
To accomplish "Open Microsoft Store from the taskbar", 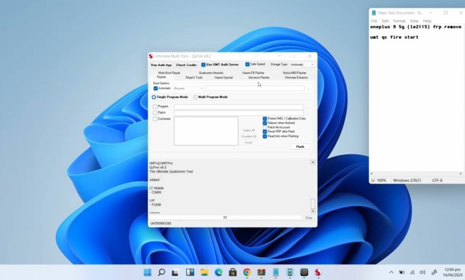I will coord(232,272).
